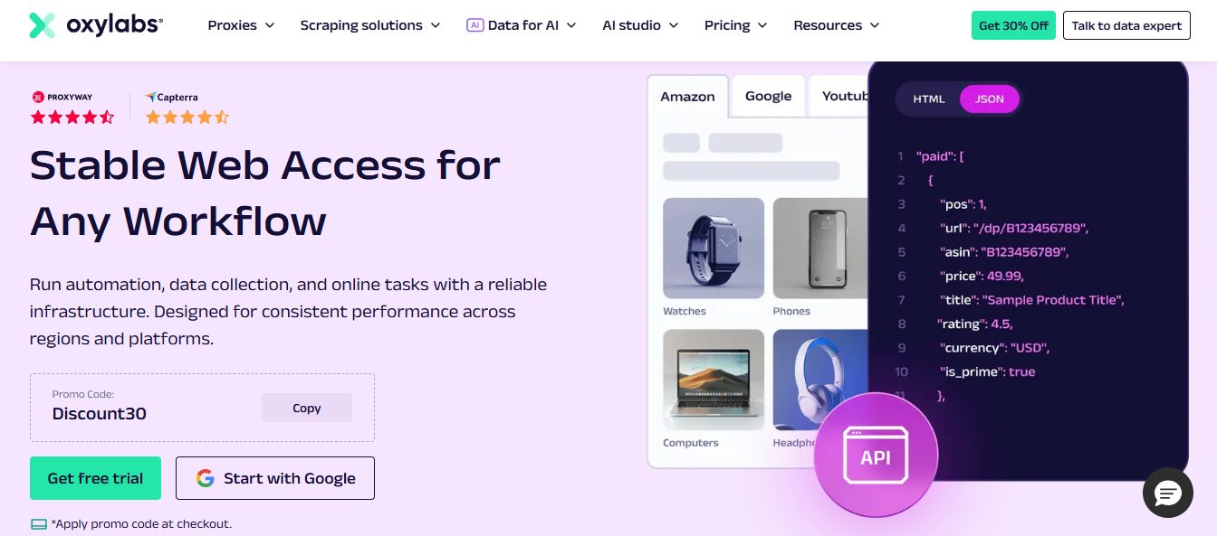This screenshot has width=1217, height=536.
Task: Click Talk to data expert button
Action: pos(1126,25)
